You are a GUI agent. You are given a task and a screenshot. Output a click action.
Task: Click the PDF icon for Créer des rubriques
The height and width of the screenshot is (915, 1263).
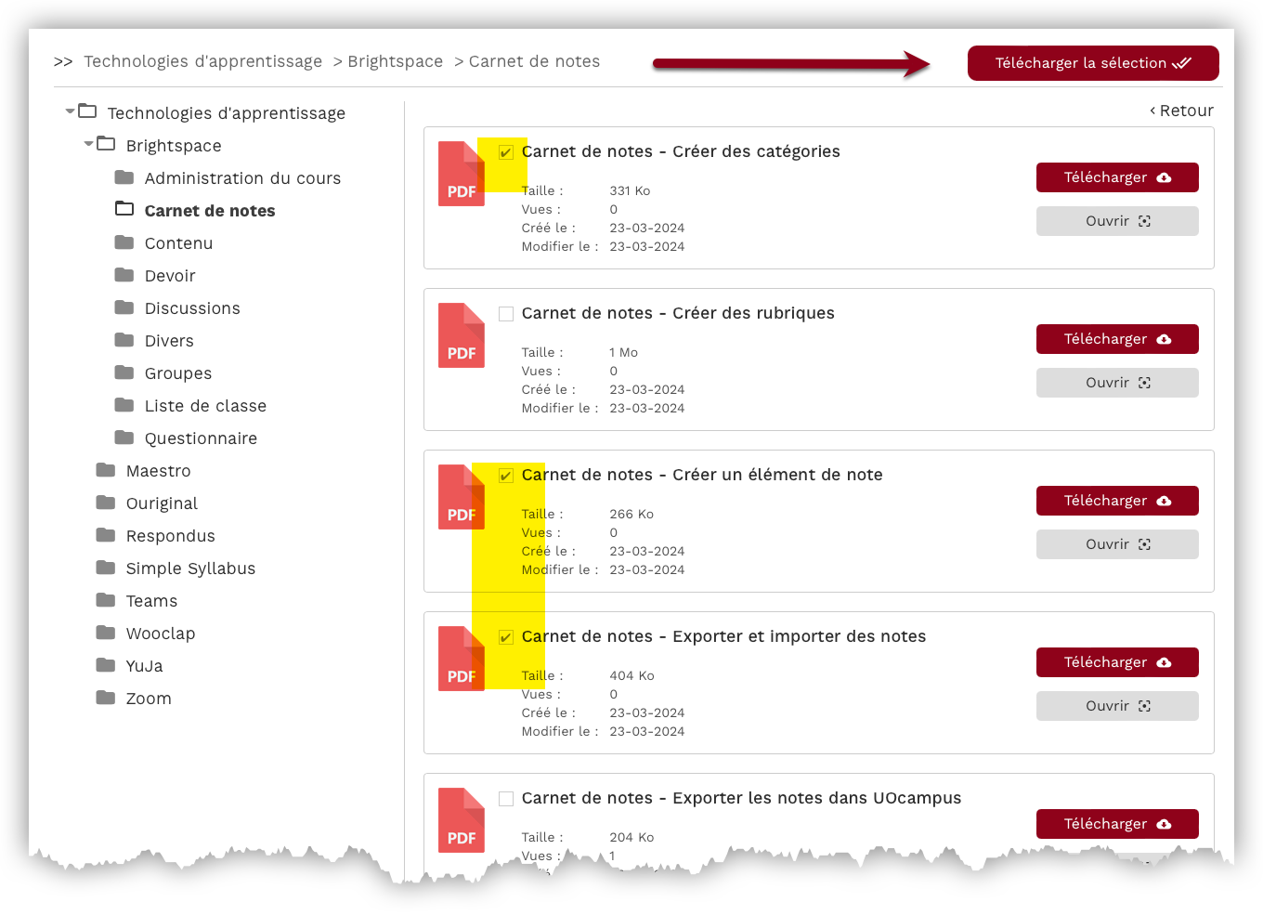tap(461, 335)
